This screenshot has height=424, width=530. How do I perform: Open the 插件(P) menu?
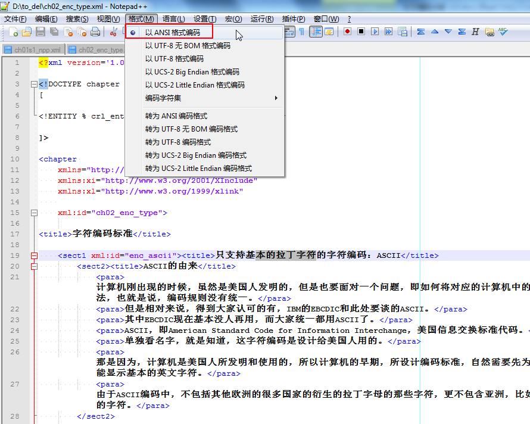coord(294,19)
